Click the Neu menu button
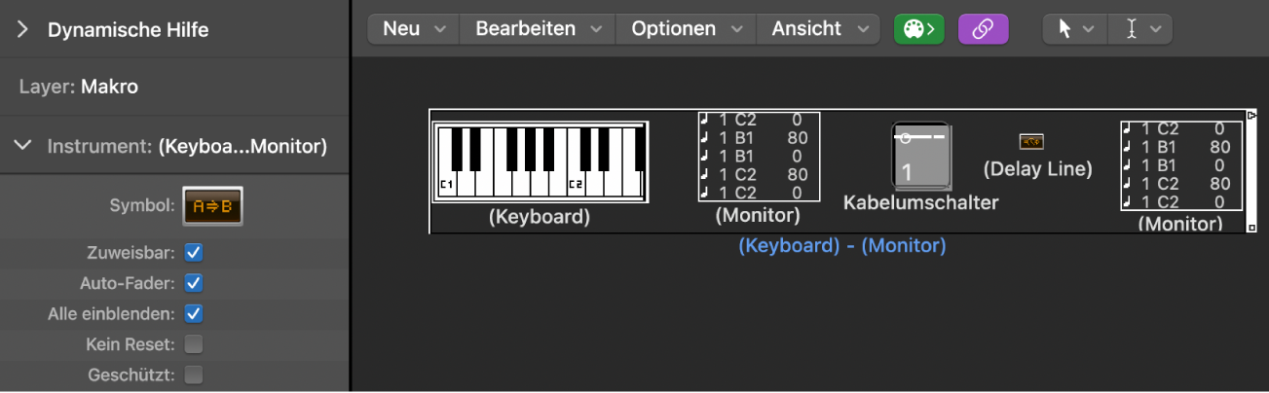This screenshot has width=1269, height=393. [413, 29]
